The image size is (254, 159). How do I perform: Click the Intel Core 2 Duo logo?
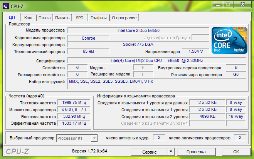[x=230, y=40]
